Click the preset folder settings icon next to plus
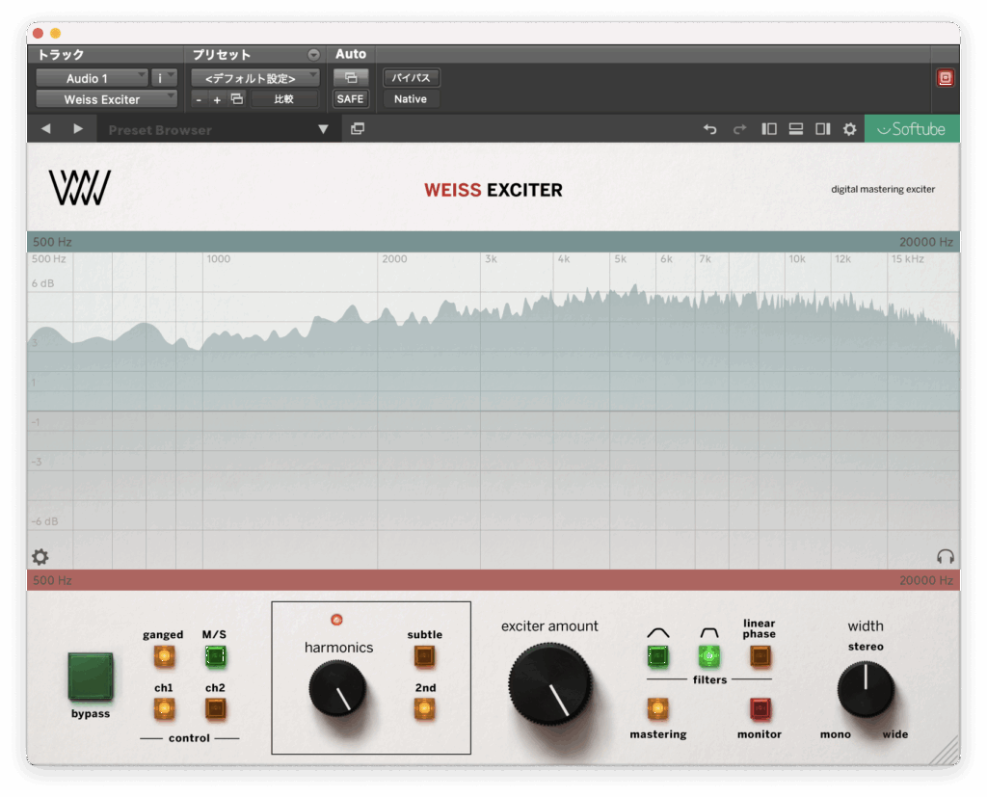Viewport: 987px width, 797px height. (237, 99)
